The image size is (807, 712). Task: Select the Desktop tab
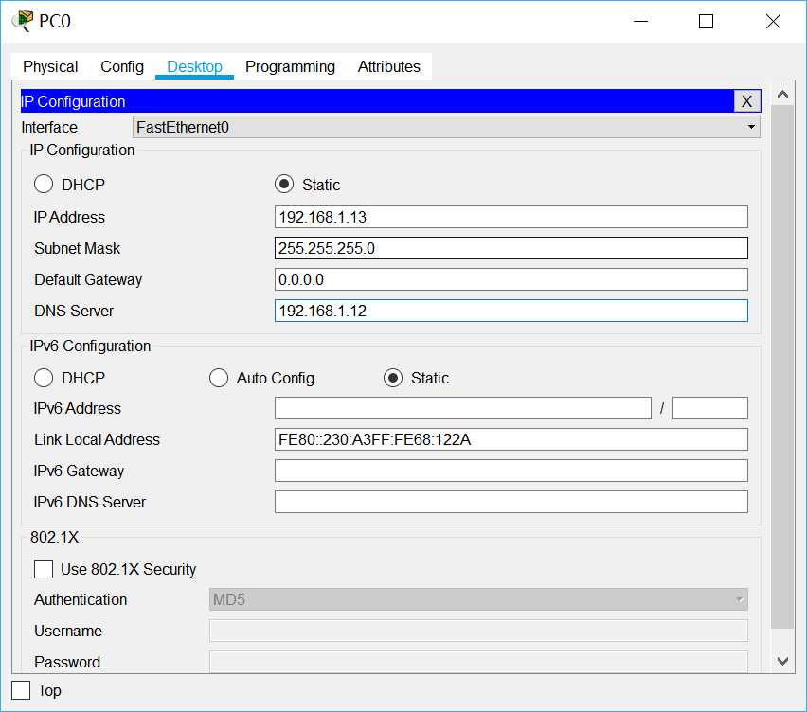194,67
